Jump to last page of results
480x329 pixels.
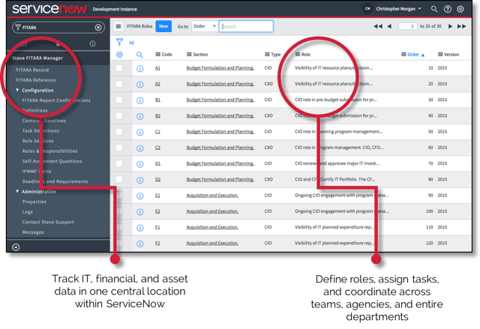tap(462, 26)
